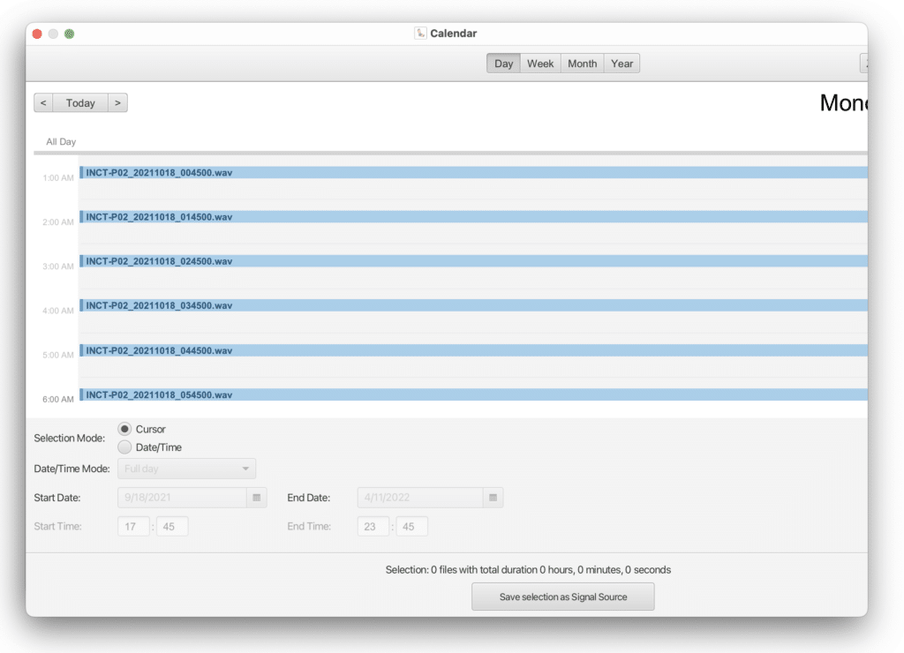Click the Start Date input field
The width and height of the screenshot is (904, 653).
pyautogui.click(x=181, y=498)
